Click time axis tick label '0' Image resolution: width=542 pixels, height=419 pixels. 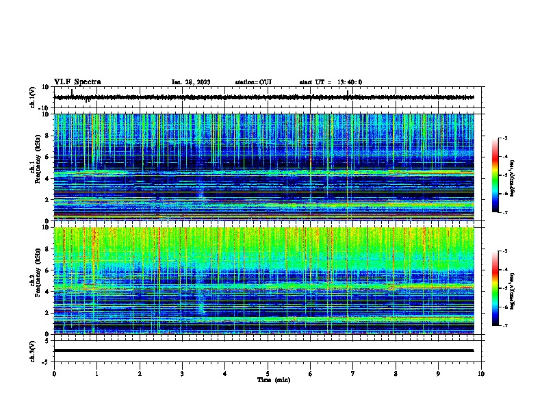(54, 373)
